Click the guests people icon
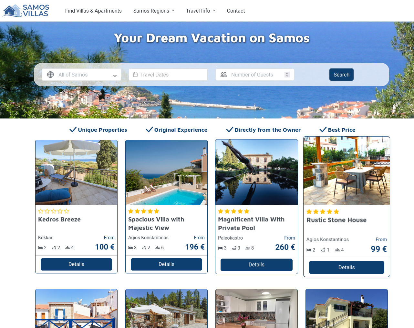Image resolution: width=414 pixels, height=328 pixels. click(224, 75)
